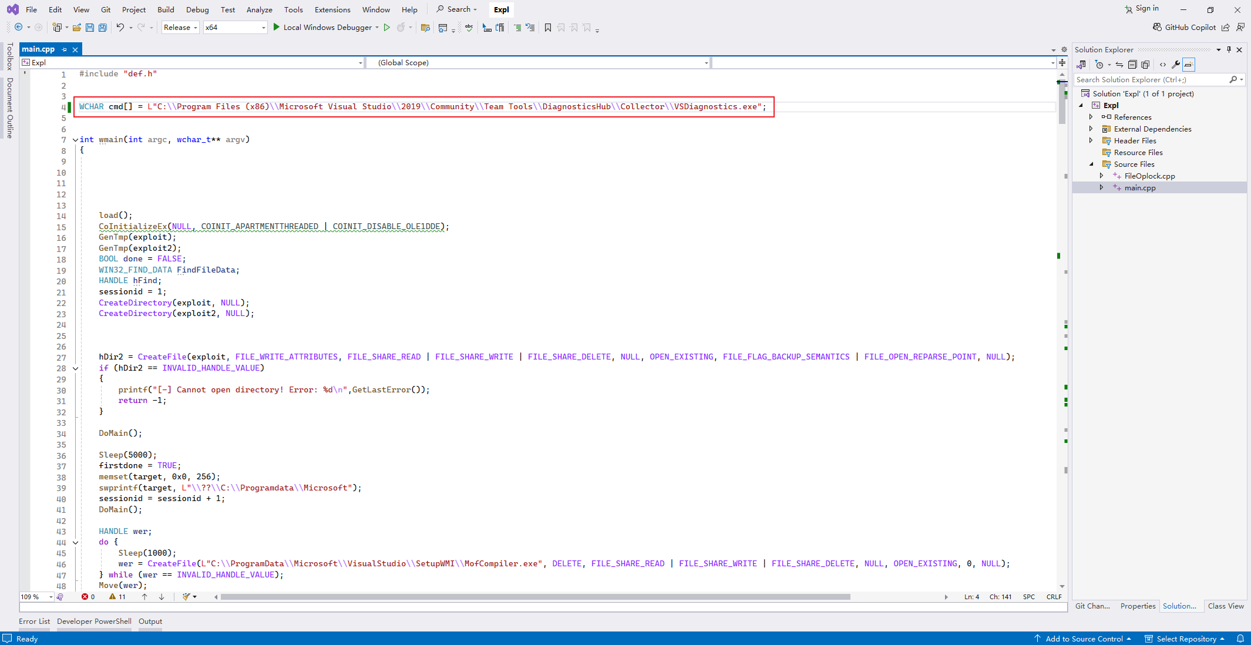Open the 109 % zoom level dropdown
This screenshot has height=645, width=1251.
tap(36, 597)
